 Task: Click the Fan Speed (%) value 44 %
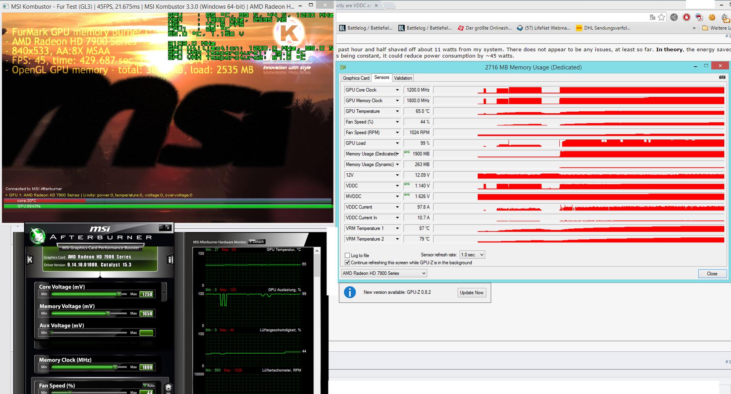(x=417, y=122)
